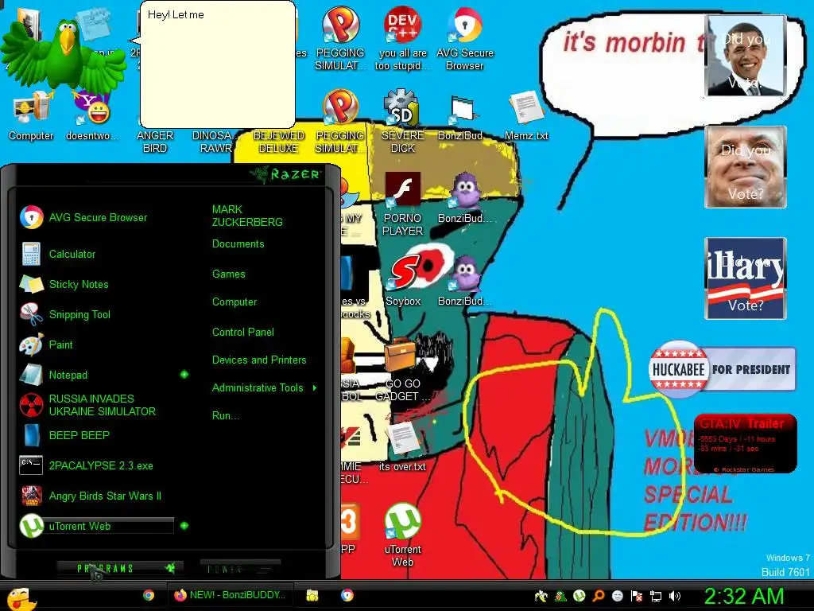Click the Hillary 'Vote?' gadget
The height and width of the screenshot is (611, 814).
(x=746, y=278)
